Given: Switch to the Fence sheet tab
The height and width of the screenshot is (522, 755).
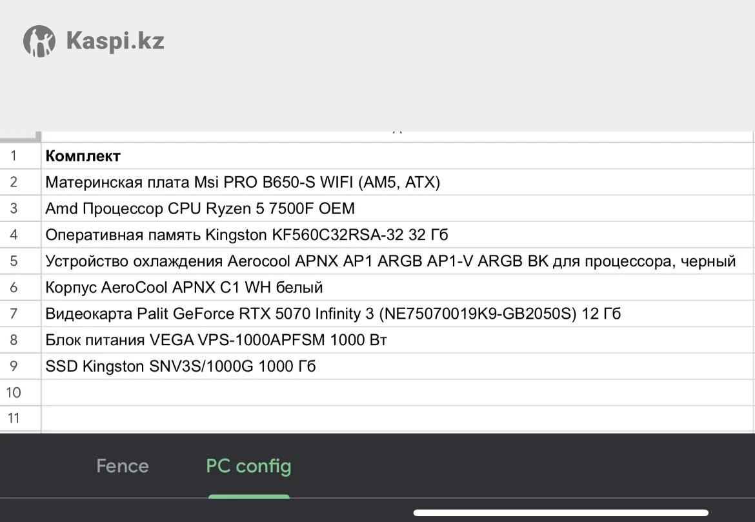Looking at the screenshot, I should [123, 466].
